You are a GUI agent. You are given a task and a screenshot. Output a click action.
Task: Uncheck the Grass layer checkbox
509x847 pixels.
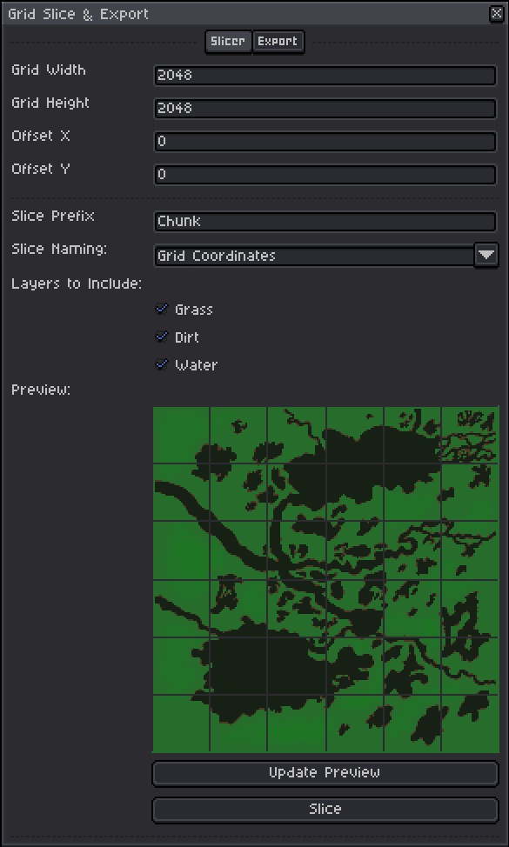(162, 309)
